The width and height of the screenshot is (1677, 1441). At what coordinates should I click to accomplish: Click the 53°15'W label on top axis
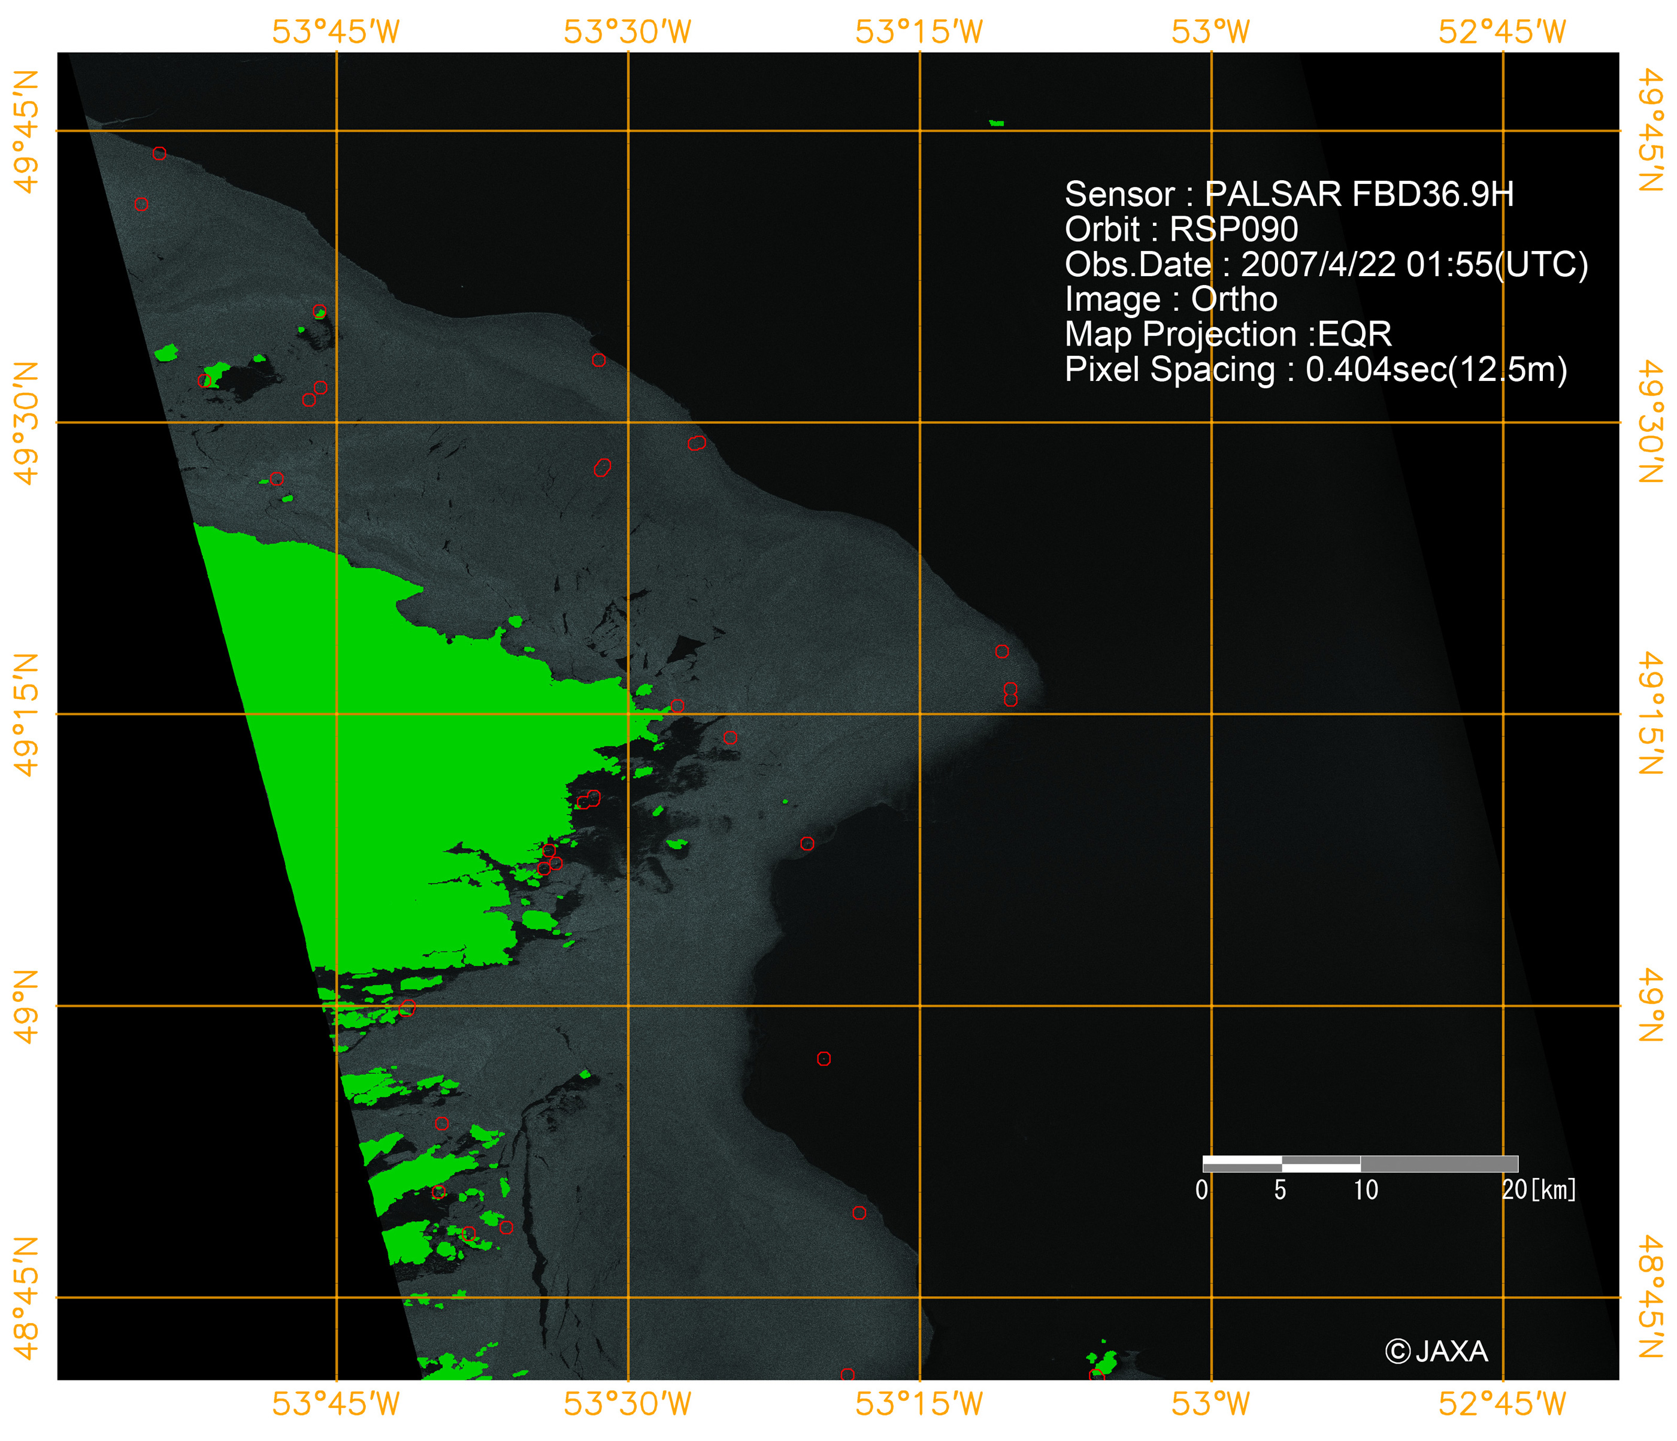pyautogui.click(x=919, y=32)
